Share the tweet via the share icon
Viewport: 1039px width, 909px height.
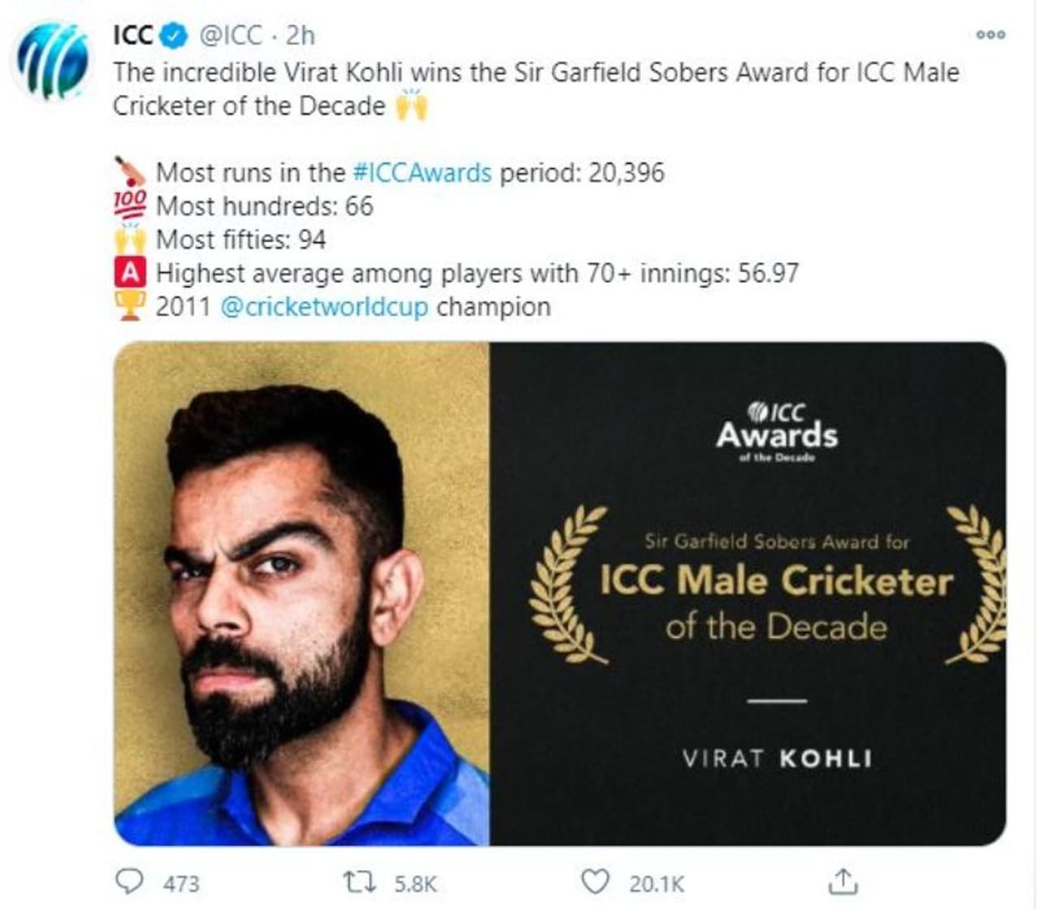(x=843, y=881)
